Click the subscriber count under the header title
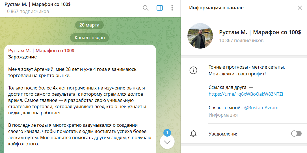307x153 pixels. point(27,12)
